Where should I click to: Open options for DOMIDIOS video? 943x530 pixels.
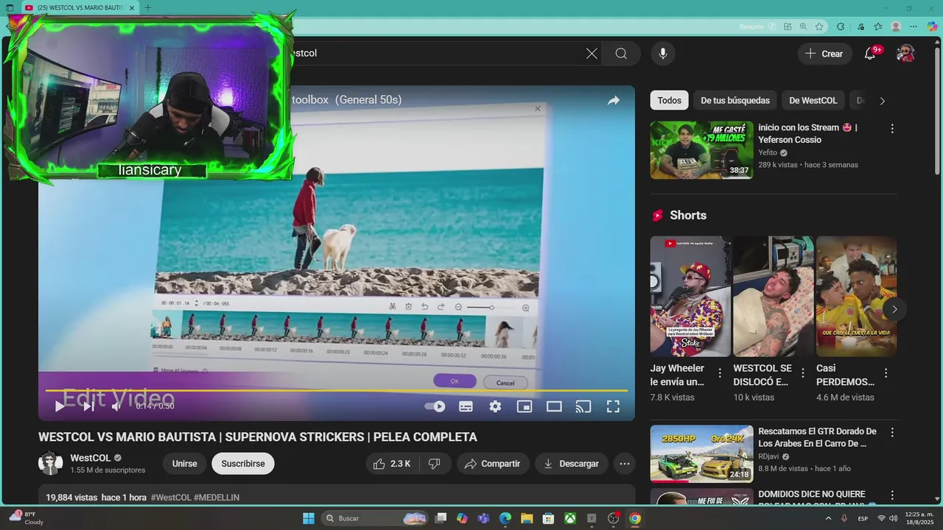click(892, 495)
